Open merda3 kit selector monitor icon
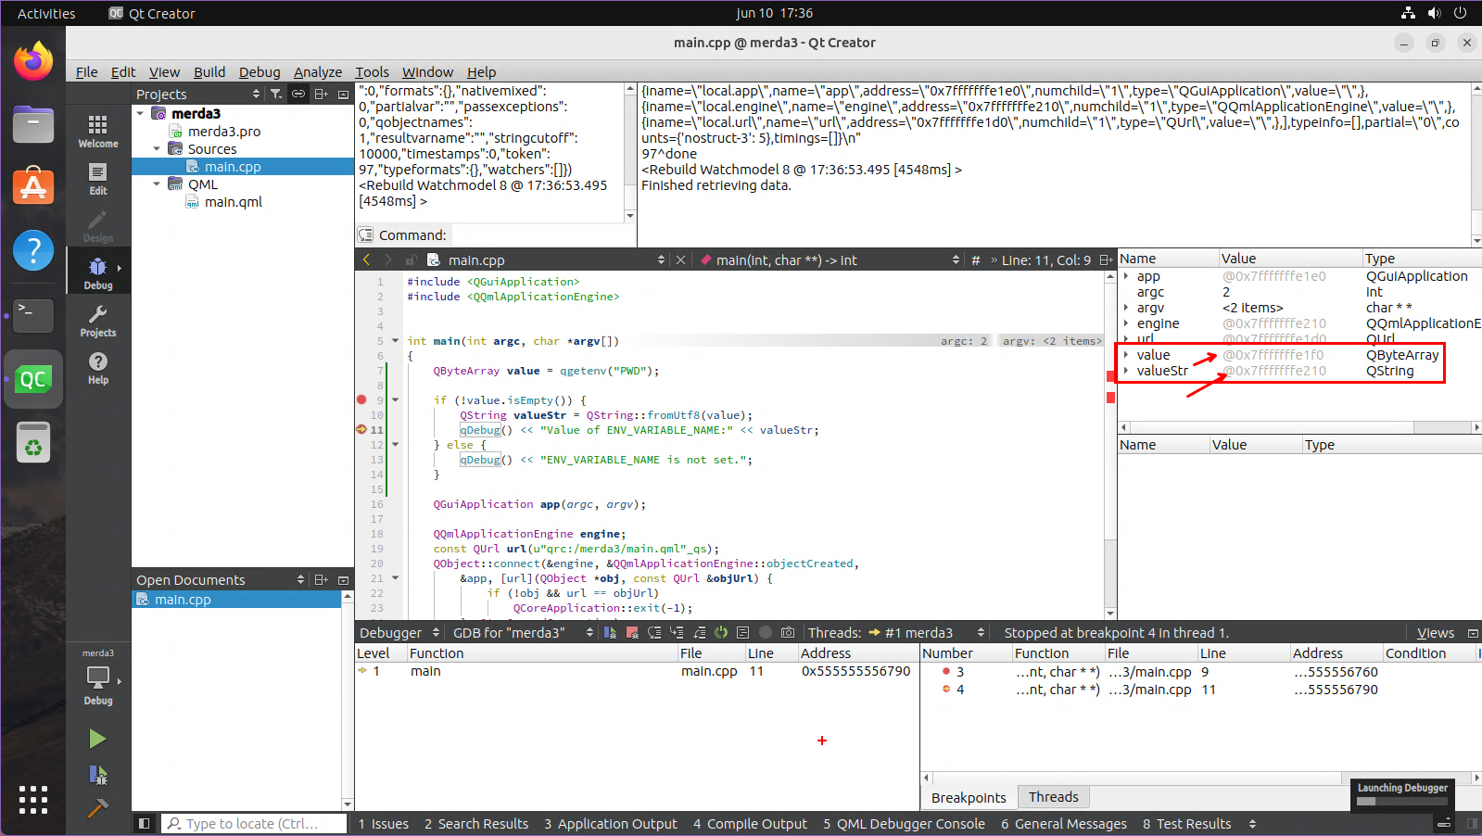 click(98, 678)
